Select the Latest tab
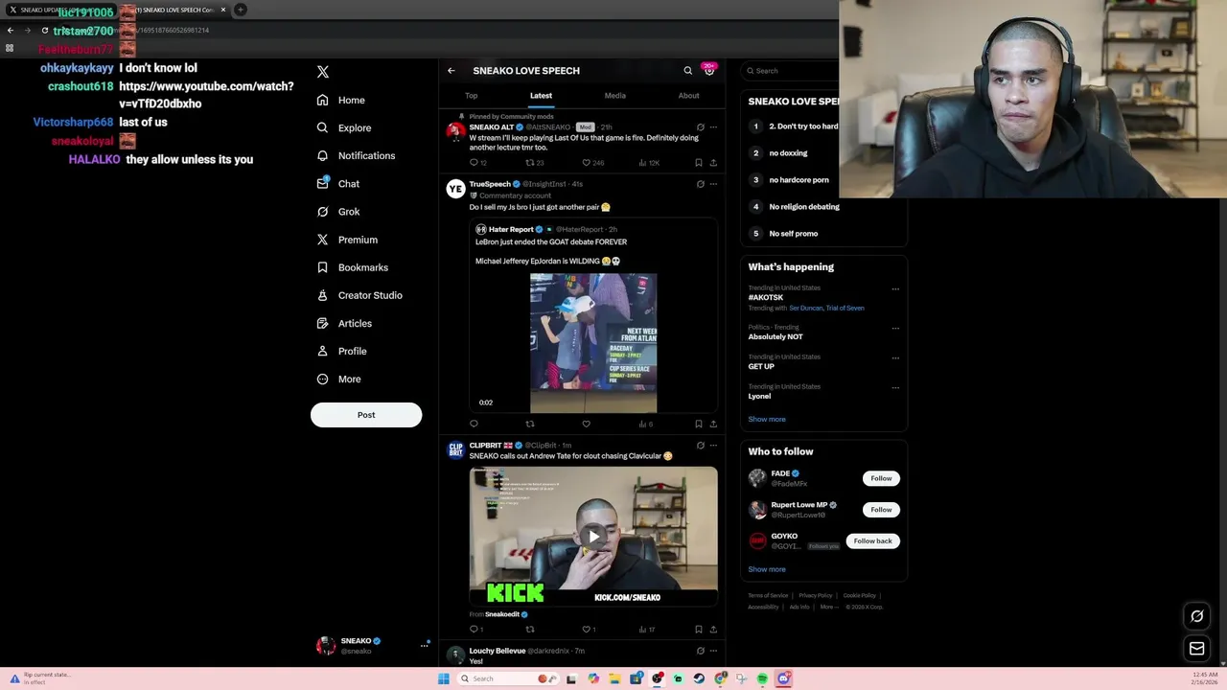 [541, 96]
